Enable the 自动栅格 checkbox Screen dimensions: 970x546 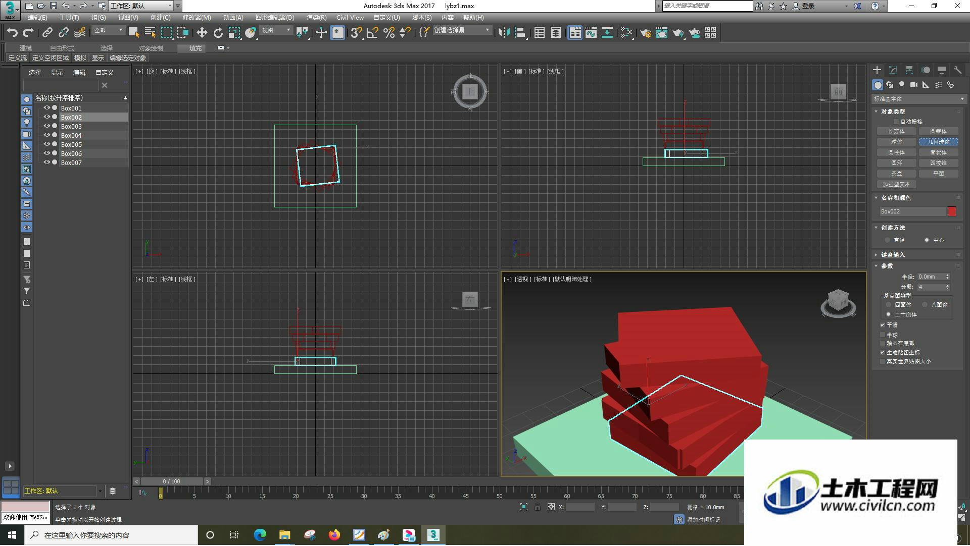(896, 122)
